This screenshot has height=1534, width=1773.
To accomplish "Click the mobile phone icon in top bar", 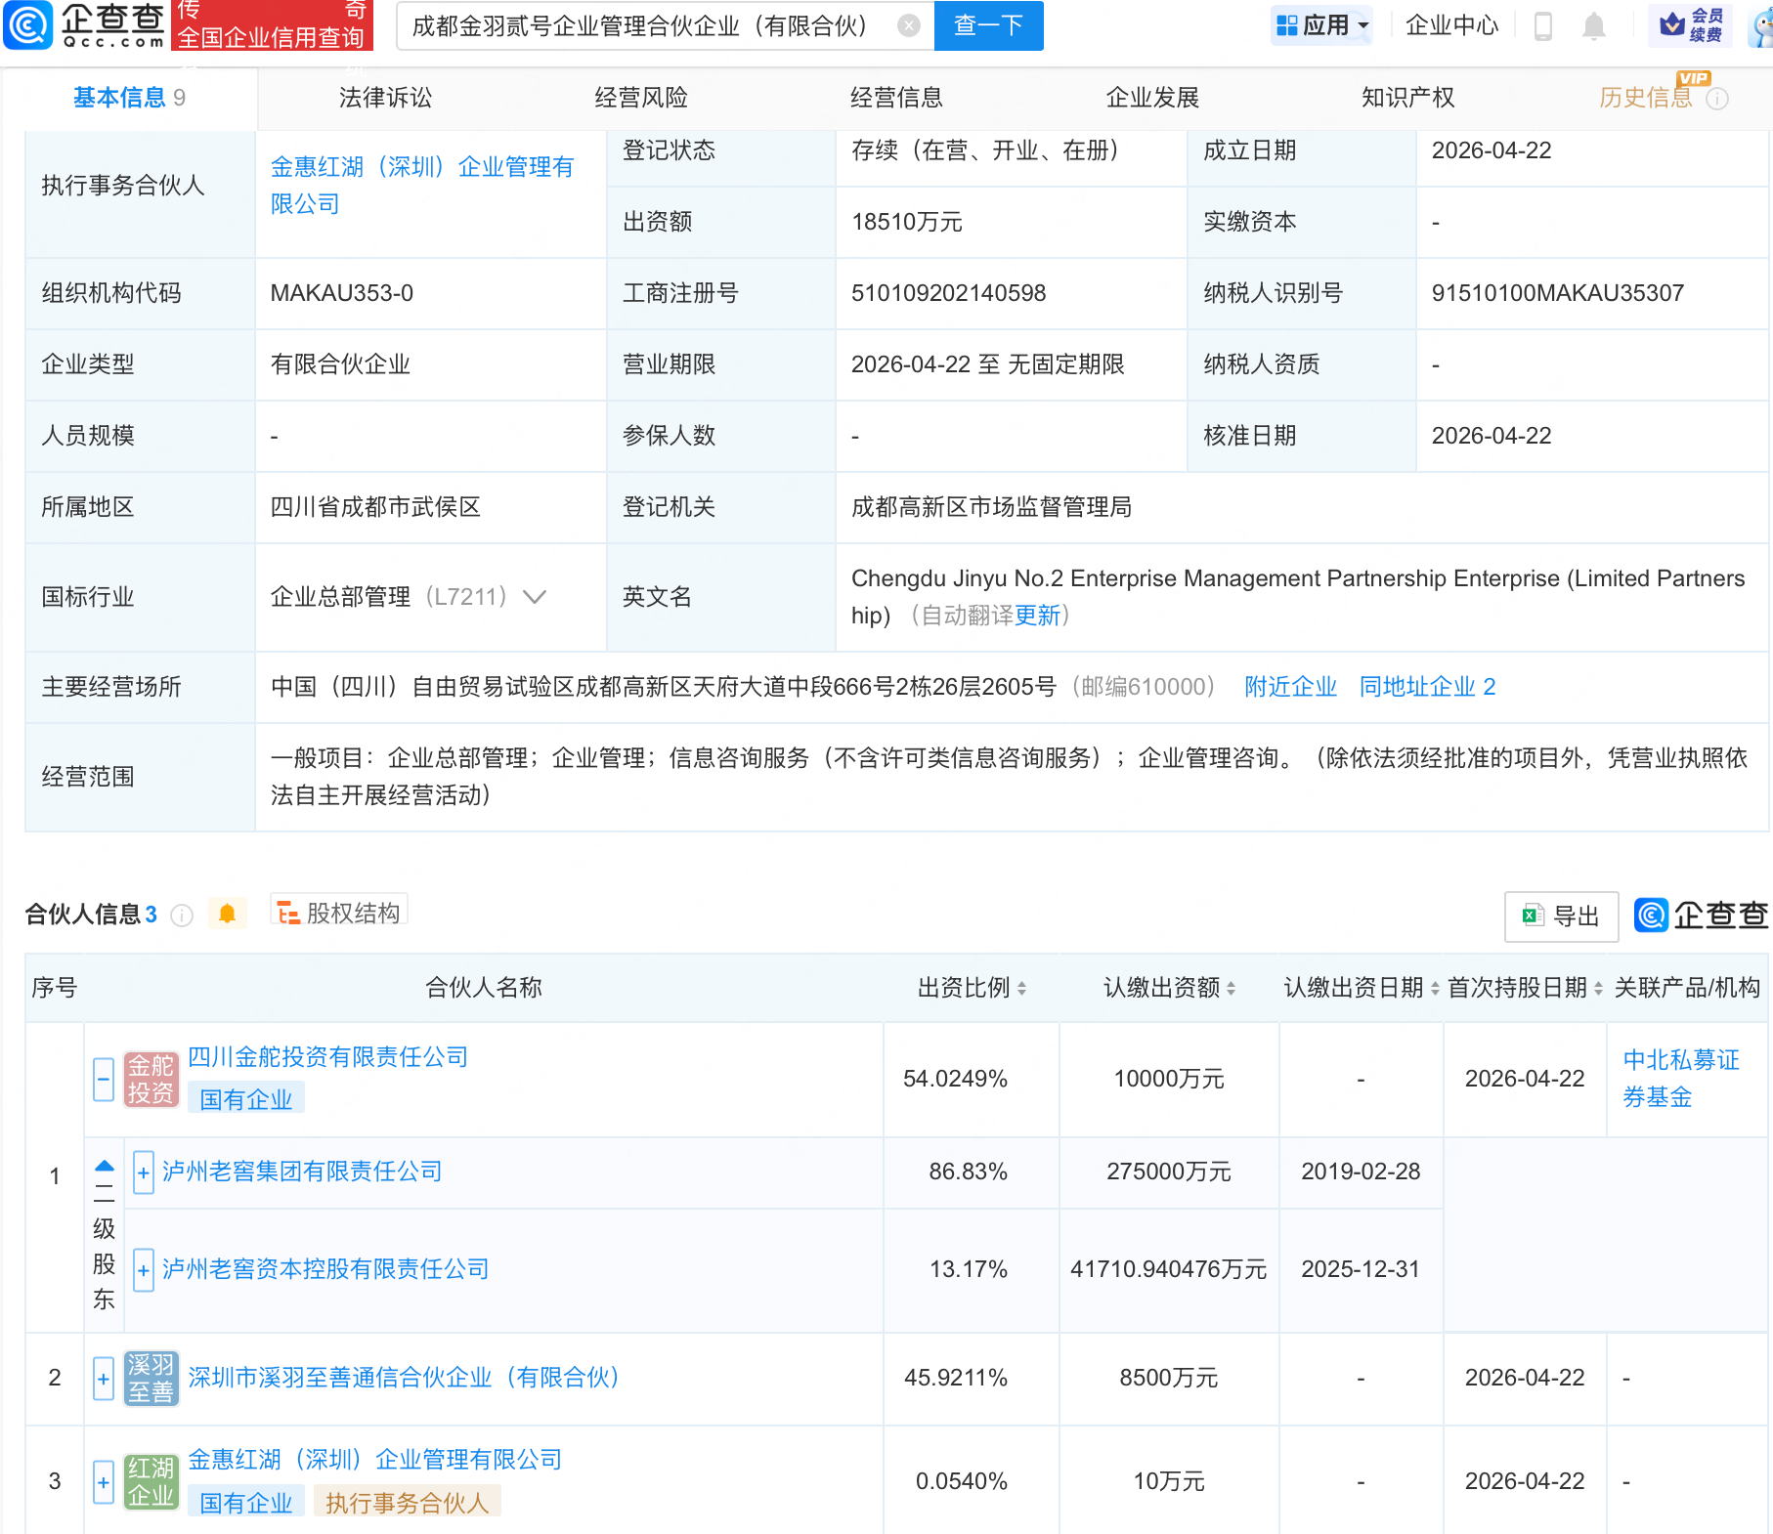I will 1543,26.
